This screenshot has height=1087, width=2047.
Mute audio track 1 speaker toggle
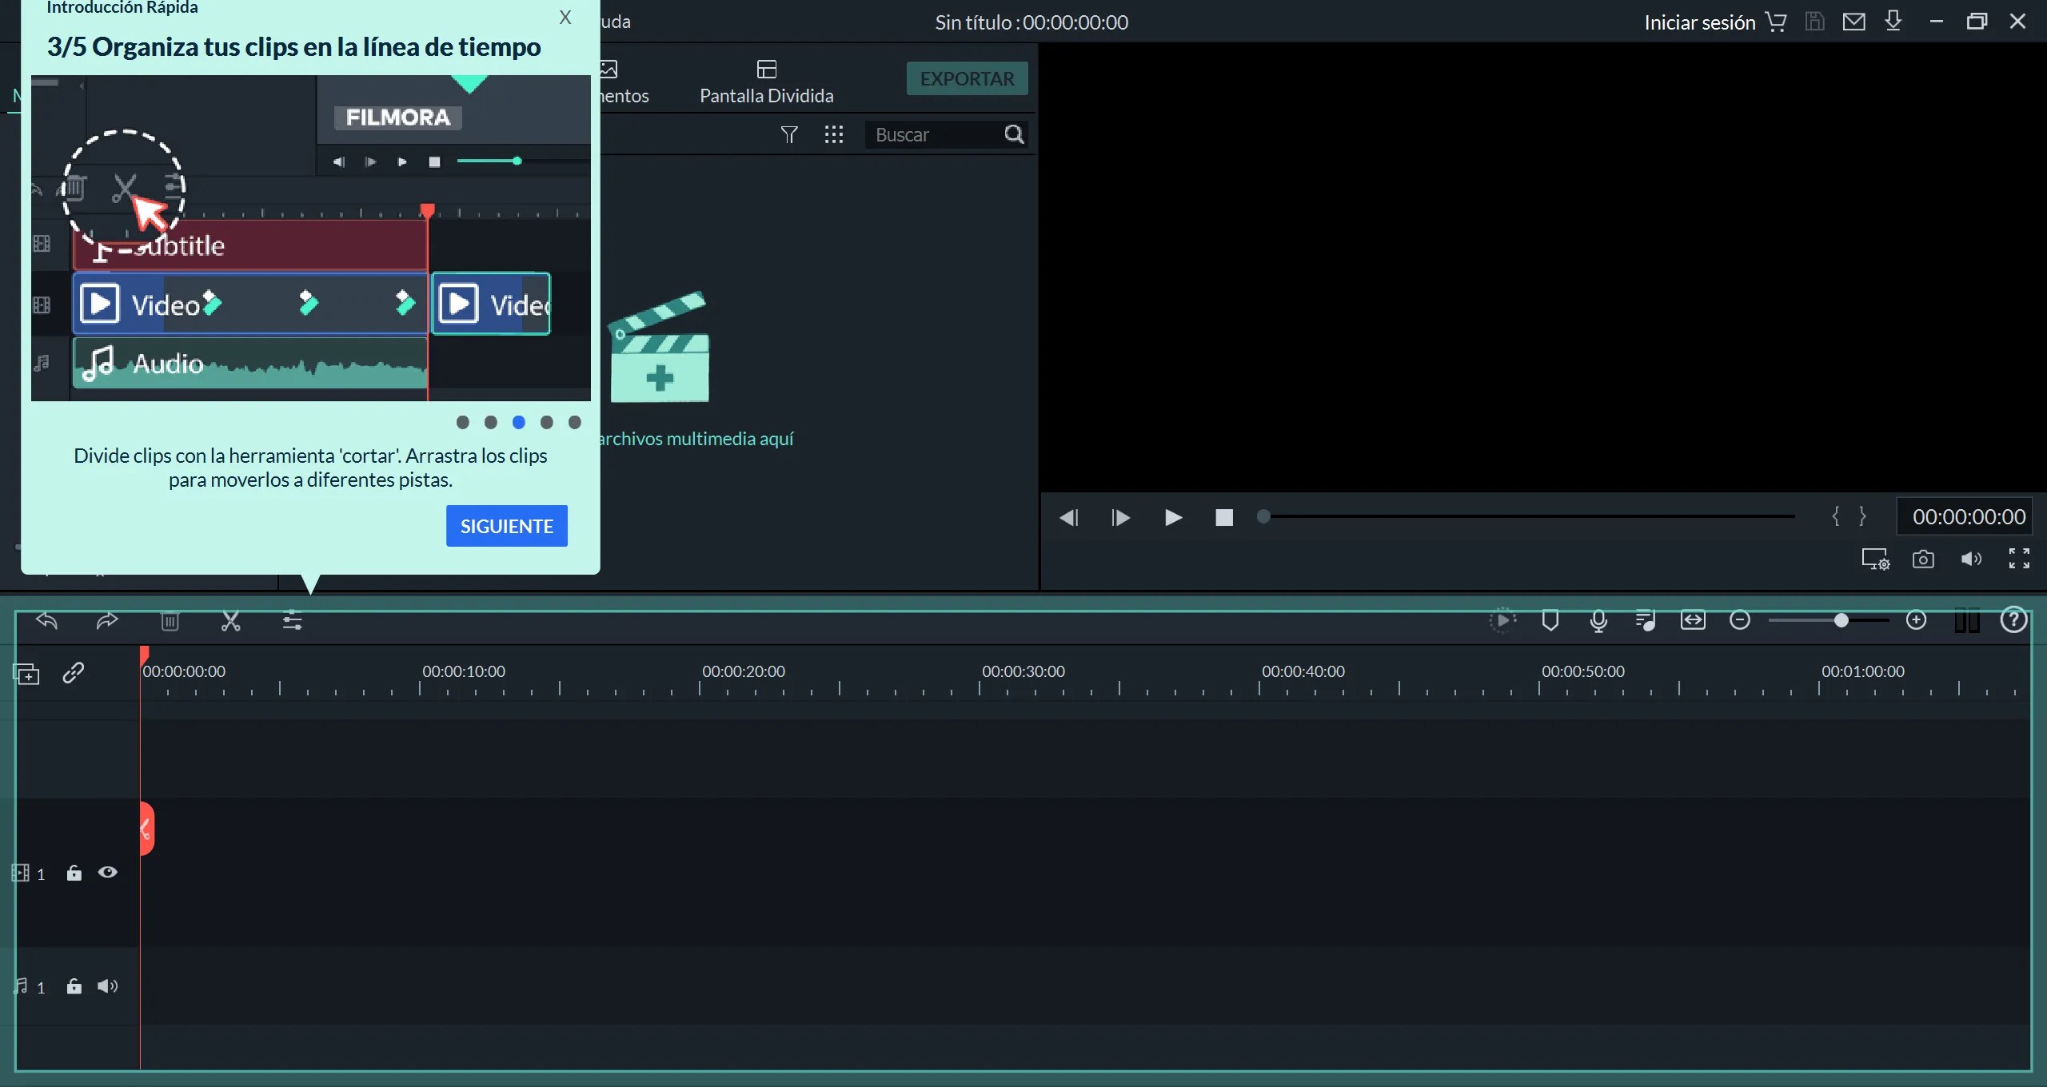(x=108, y=986)
